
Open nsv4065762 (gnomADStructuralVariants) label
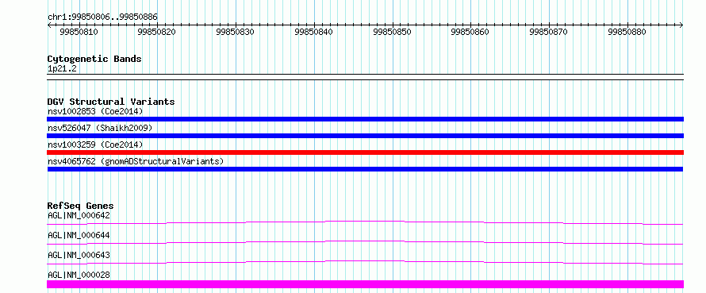pyautogui.click(x=136, y=161)
